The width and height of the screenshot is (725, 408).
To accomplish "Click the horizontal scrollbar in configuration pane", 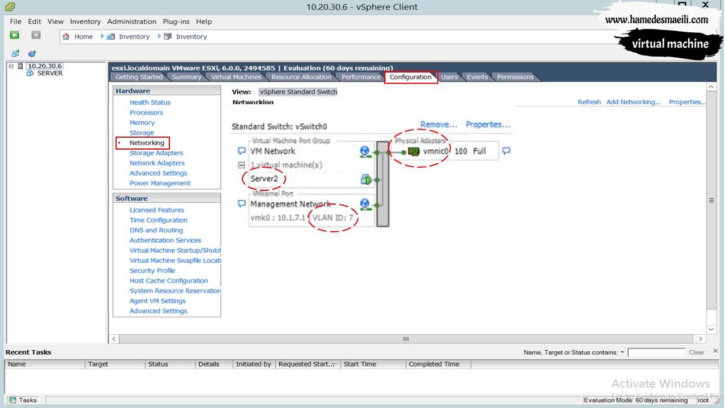I will click(x=406, y=339).
